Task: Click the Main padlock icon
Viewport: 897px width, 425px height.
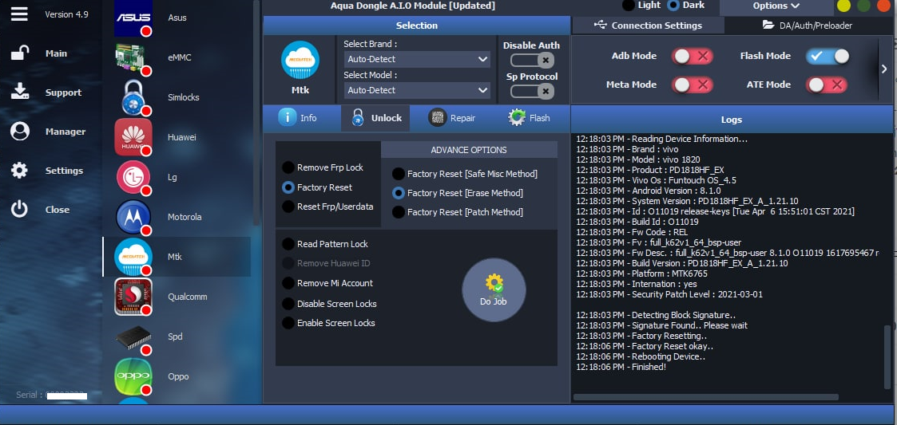Action: (x=19, y=53)
